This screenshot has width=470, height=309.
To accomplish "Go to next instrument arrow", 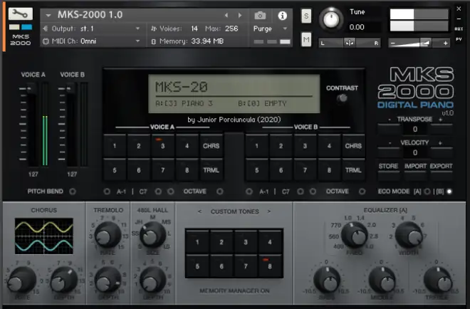I will coord(240,15).
